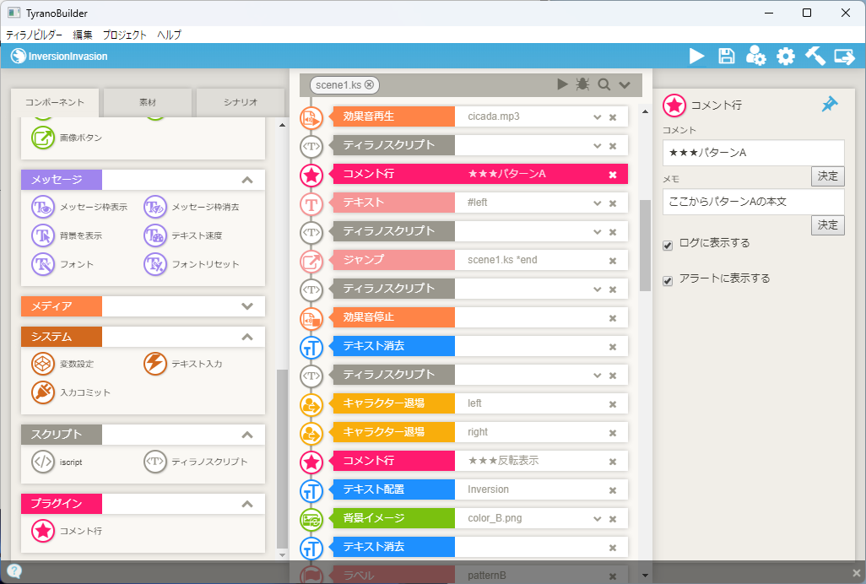Switch to the シナリオ tab
Viewport: 866px width, 584px height.
(240, 102)
